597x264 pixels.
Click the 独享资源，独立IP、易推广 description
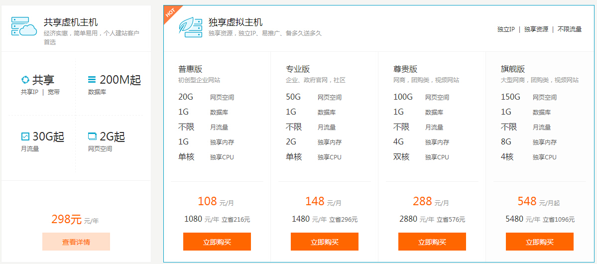[265, 33]
